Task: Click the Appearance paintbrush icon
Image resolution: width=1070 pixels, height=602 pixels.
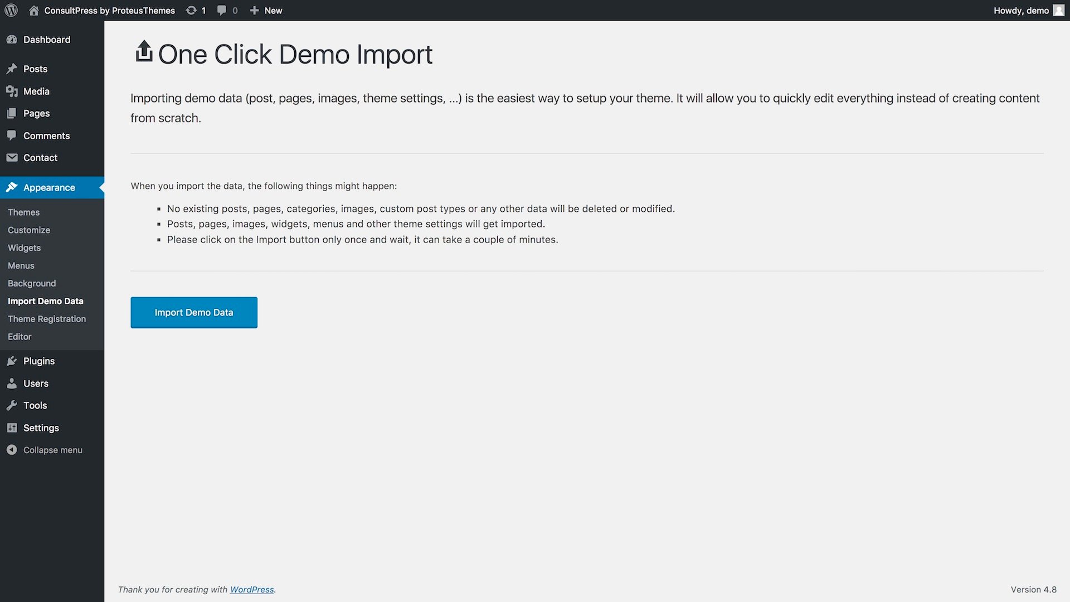Action: click(12, 187)
